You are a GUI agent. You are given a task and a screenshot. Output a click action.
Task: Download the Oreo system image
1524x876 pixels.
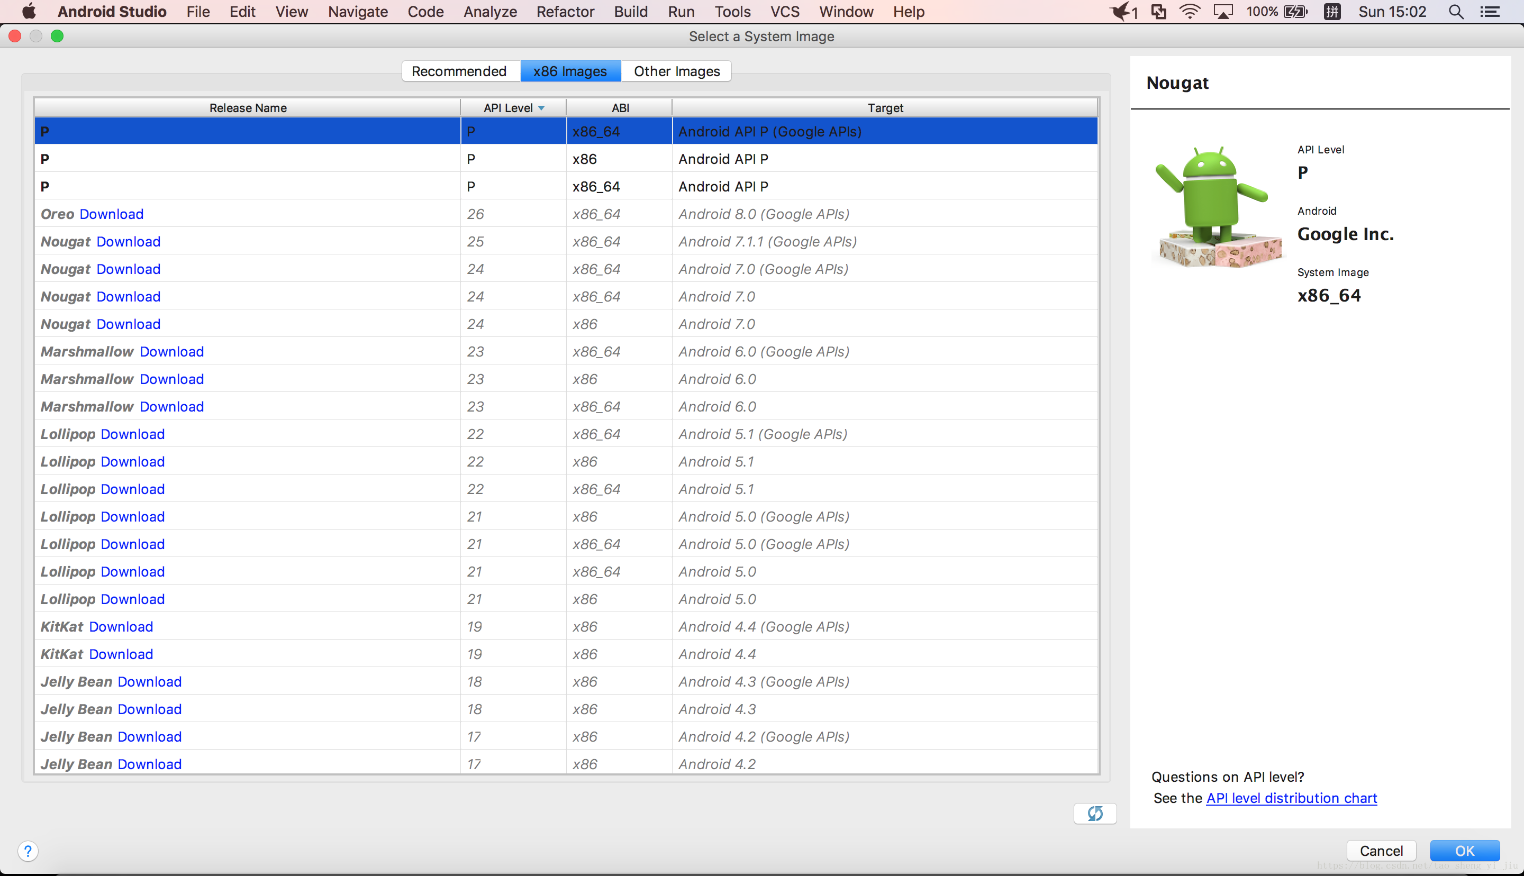coord(111,214)
